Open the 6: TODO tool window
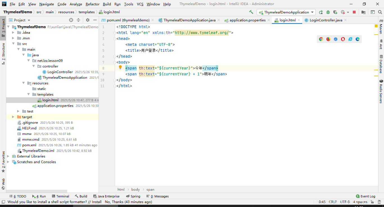Image resolution: width=384 pixels, height=207 pixels. pos(17,196)
